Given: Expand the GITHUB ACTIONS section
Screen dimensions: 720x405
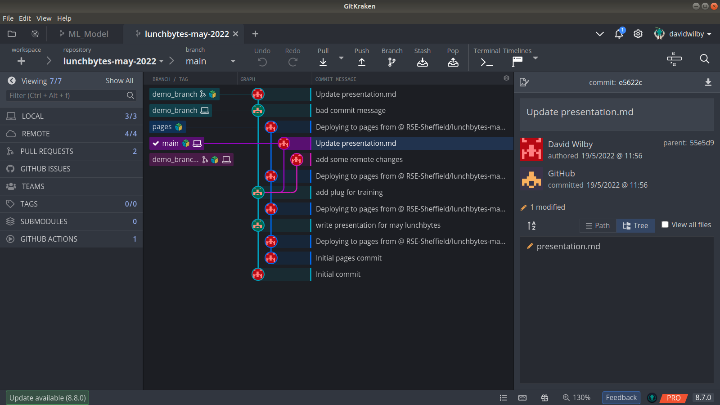Looking at the screenshot, I should point(71,239).
